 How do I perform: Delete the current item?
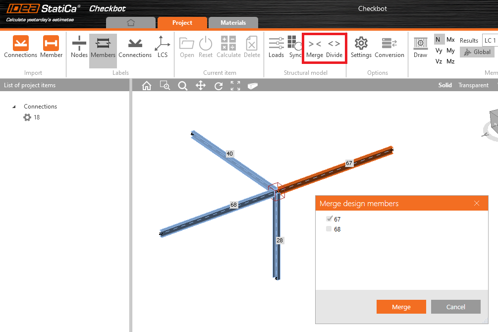pos(252,47)
